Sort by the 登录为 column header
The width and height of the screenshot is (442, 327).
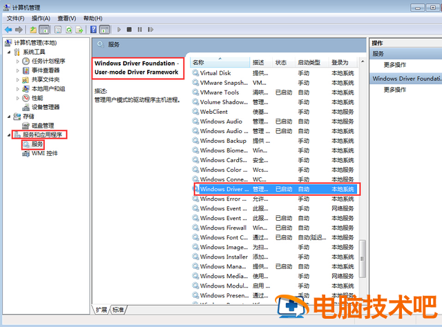tap(343, 62)
